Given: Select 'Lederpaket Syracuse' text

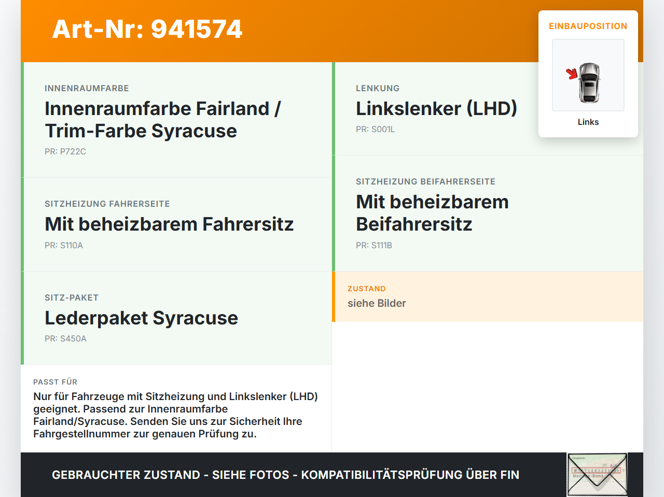Looking at the screenshot, I should [x=141, y=318].
